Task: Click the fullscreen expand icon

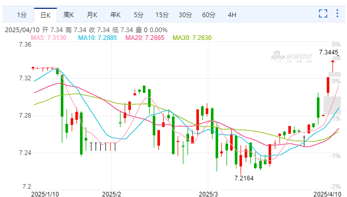Action: [323, 13]
